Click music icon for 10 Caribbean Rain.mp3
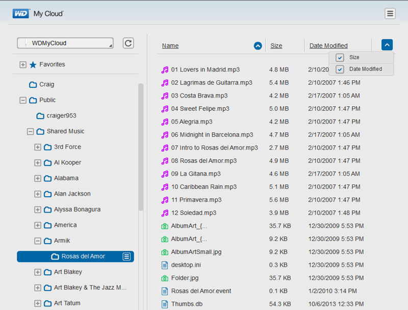408x310 pixels. 165,187
